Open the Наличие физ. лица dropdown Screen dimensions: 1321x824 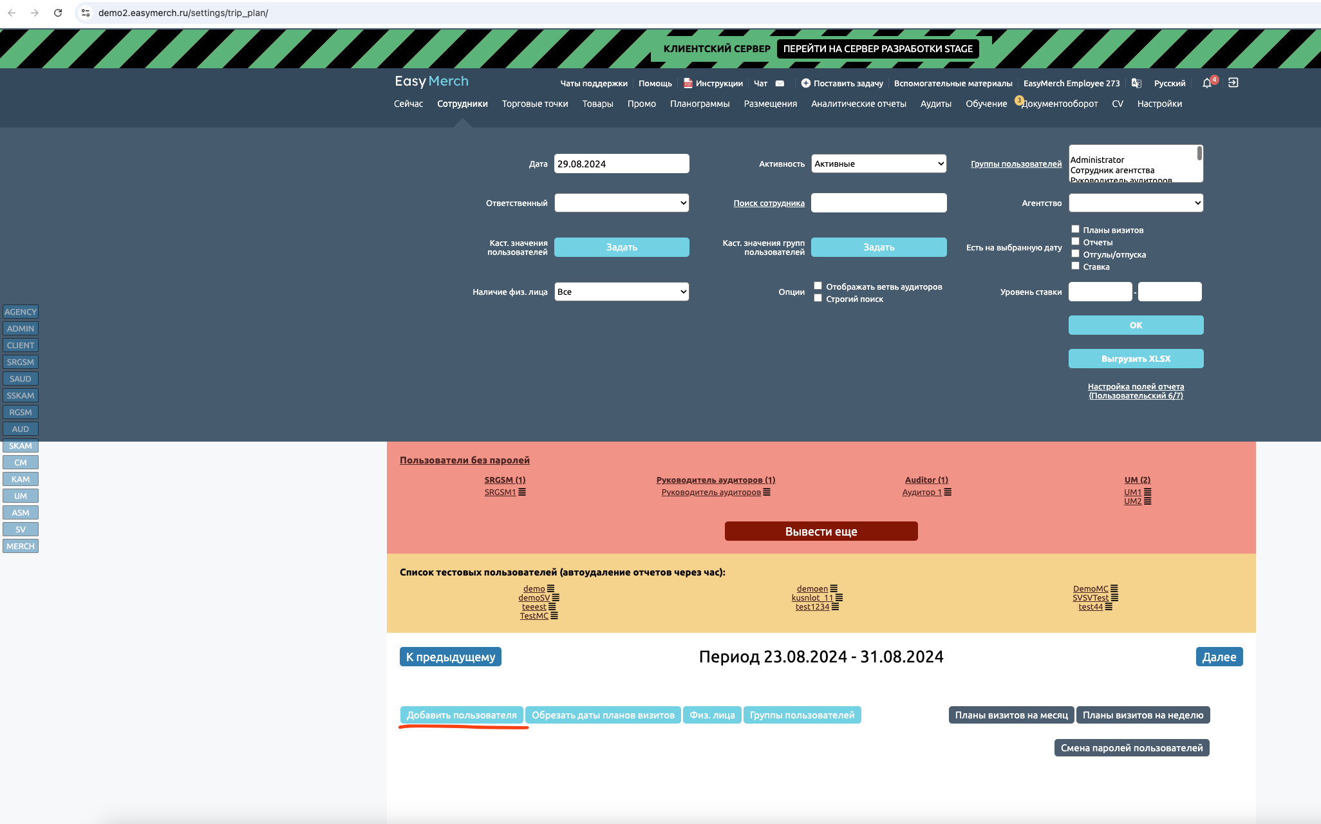[621, 292]
